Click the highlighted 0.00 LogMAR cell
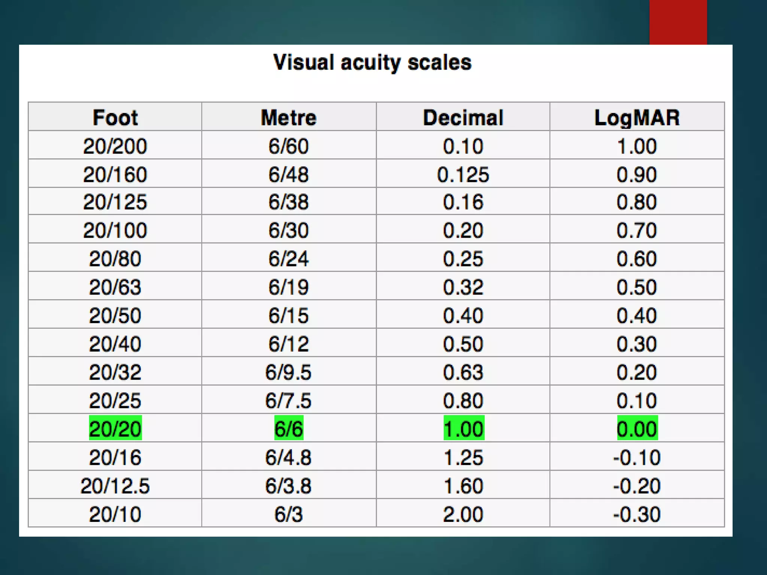The width and height of the screenshot is (767, 575). [x=637, y=429]
